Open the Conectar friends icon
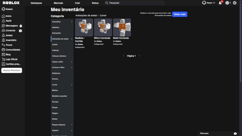The height and width of the screenshot is (136, 242). [3, 31]
